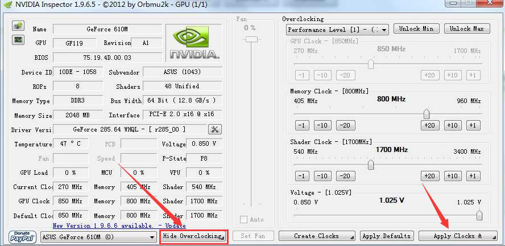
Task: Click the Revision field showing A1
Action: coord(146,43)
